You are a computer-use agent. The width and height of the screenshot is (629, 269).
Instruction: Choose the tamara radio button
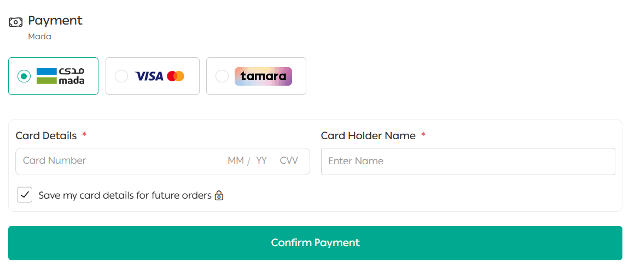pyautogui.click(x=222, y=76)
